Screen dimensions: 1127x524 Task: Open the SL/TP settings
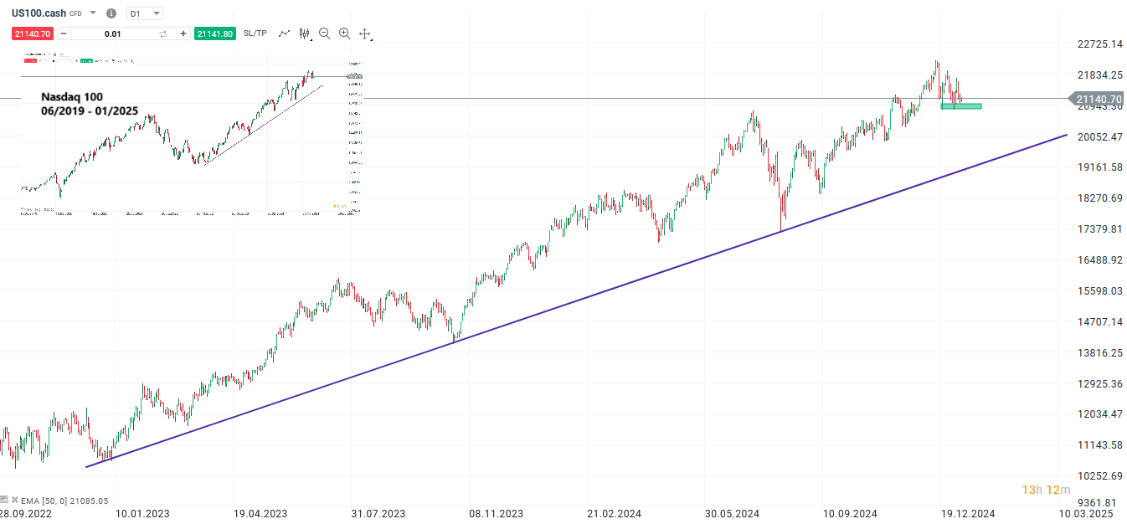click(255, 33)
